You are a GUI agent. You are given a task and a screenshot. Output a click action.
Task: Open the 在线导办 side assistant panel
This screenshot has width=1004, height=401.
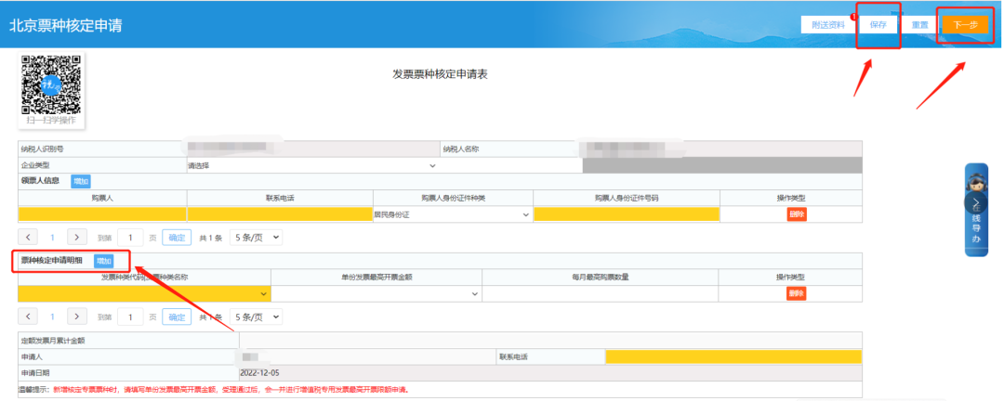(976, 210)
